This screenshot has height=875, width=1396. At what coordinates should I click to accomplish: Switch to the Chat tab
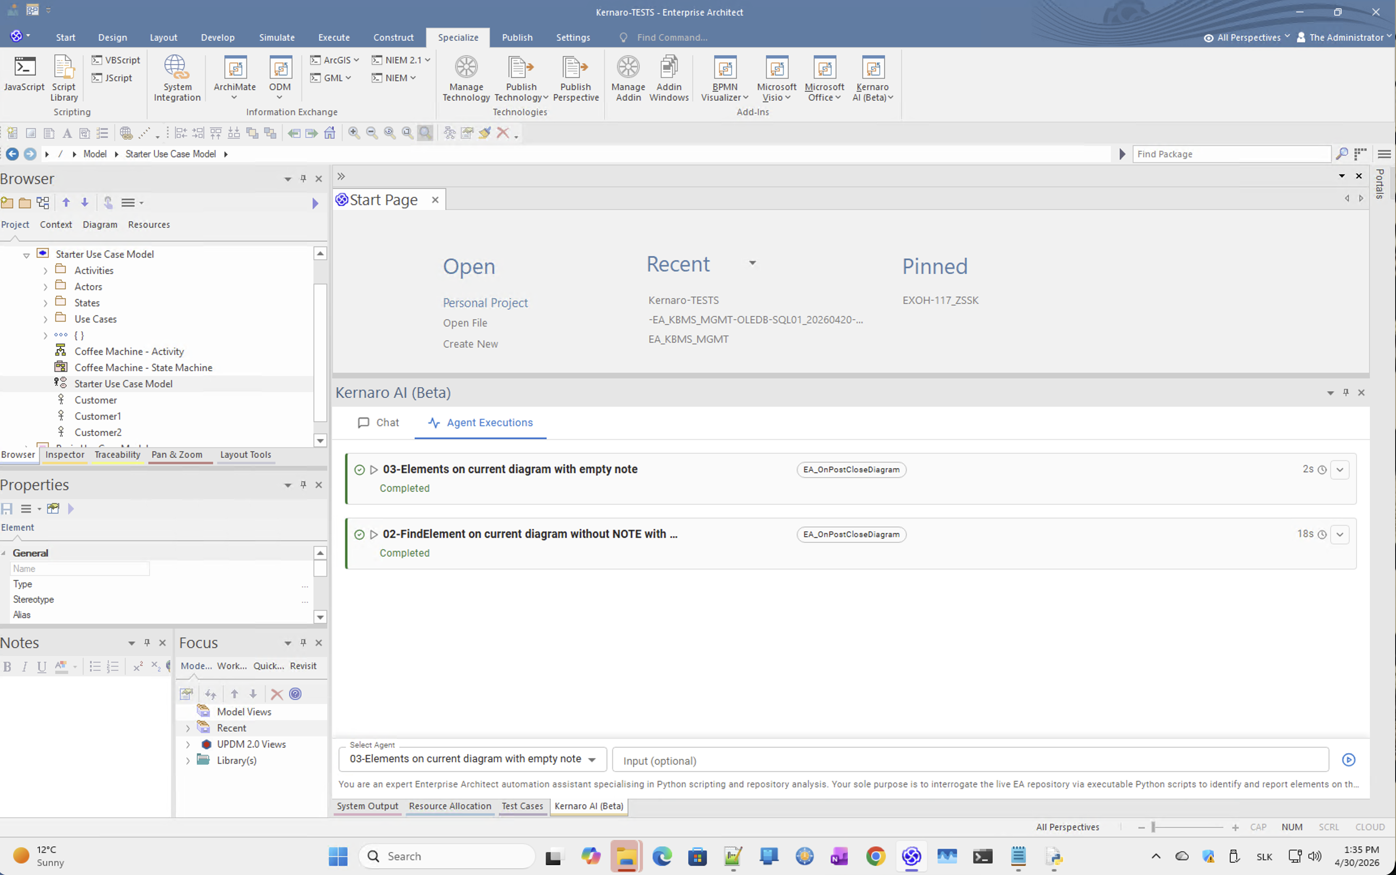(378, 423)
